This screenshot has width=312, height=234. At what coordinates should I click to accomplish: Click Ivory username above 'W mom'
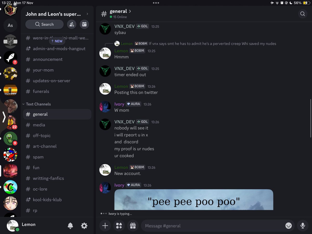coord(119,104)
